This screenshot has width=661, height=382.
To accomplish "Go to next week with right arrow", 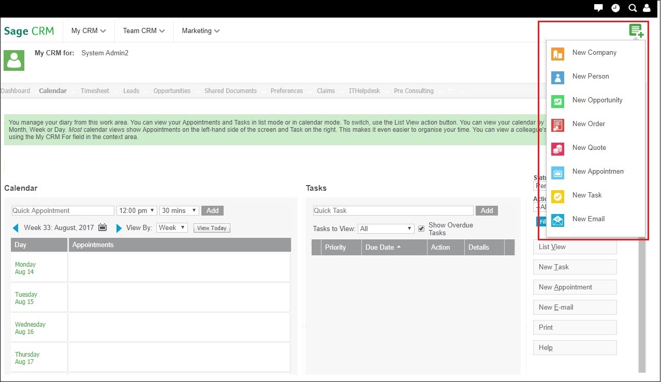I will (x=119, y=228).
